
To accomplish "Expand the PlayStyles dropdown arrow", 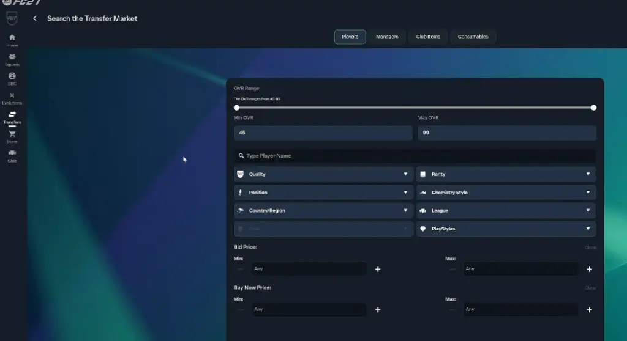I will (588, 229).
